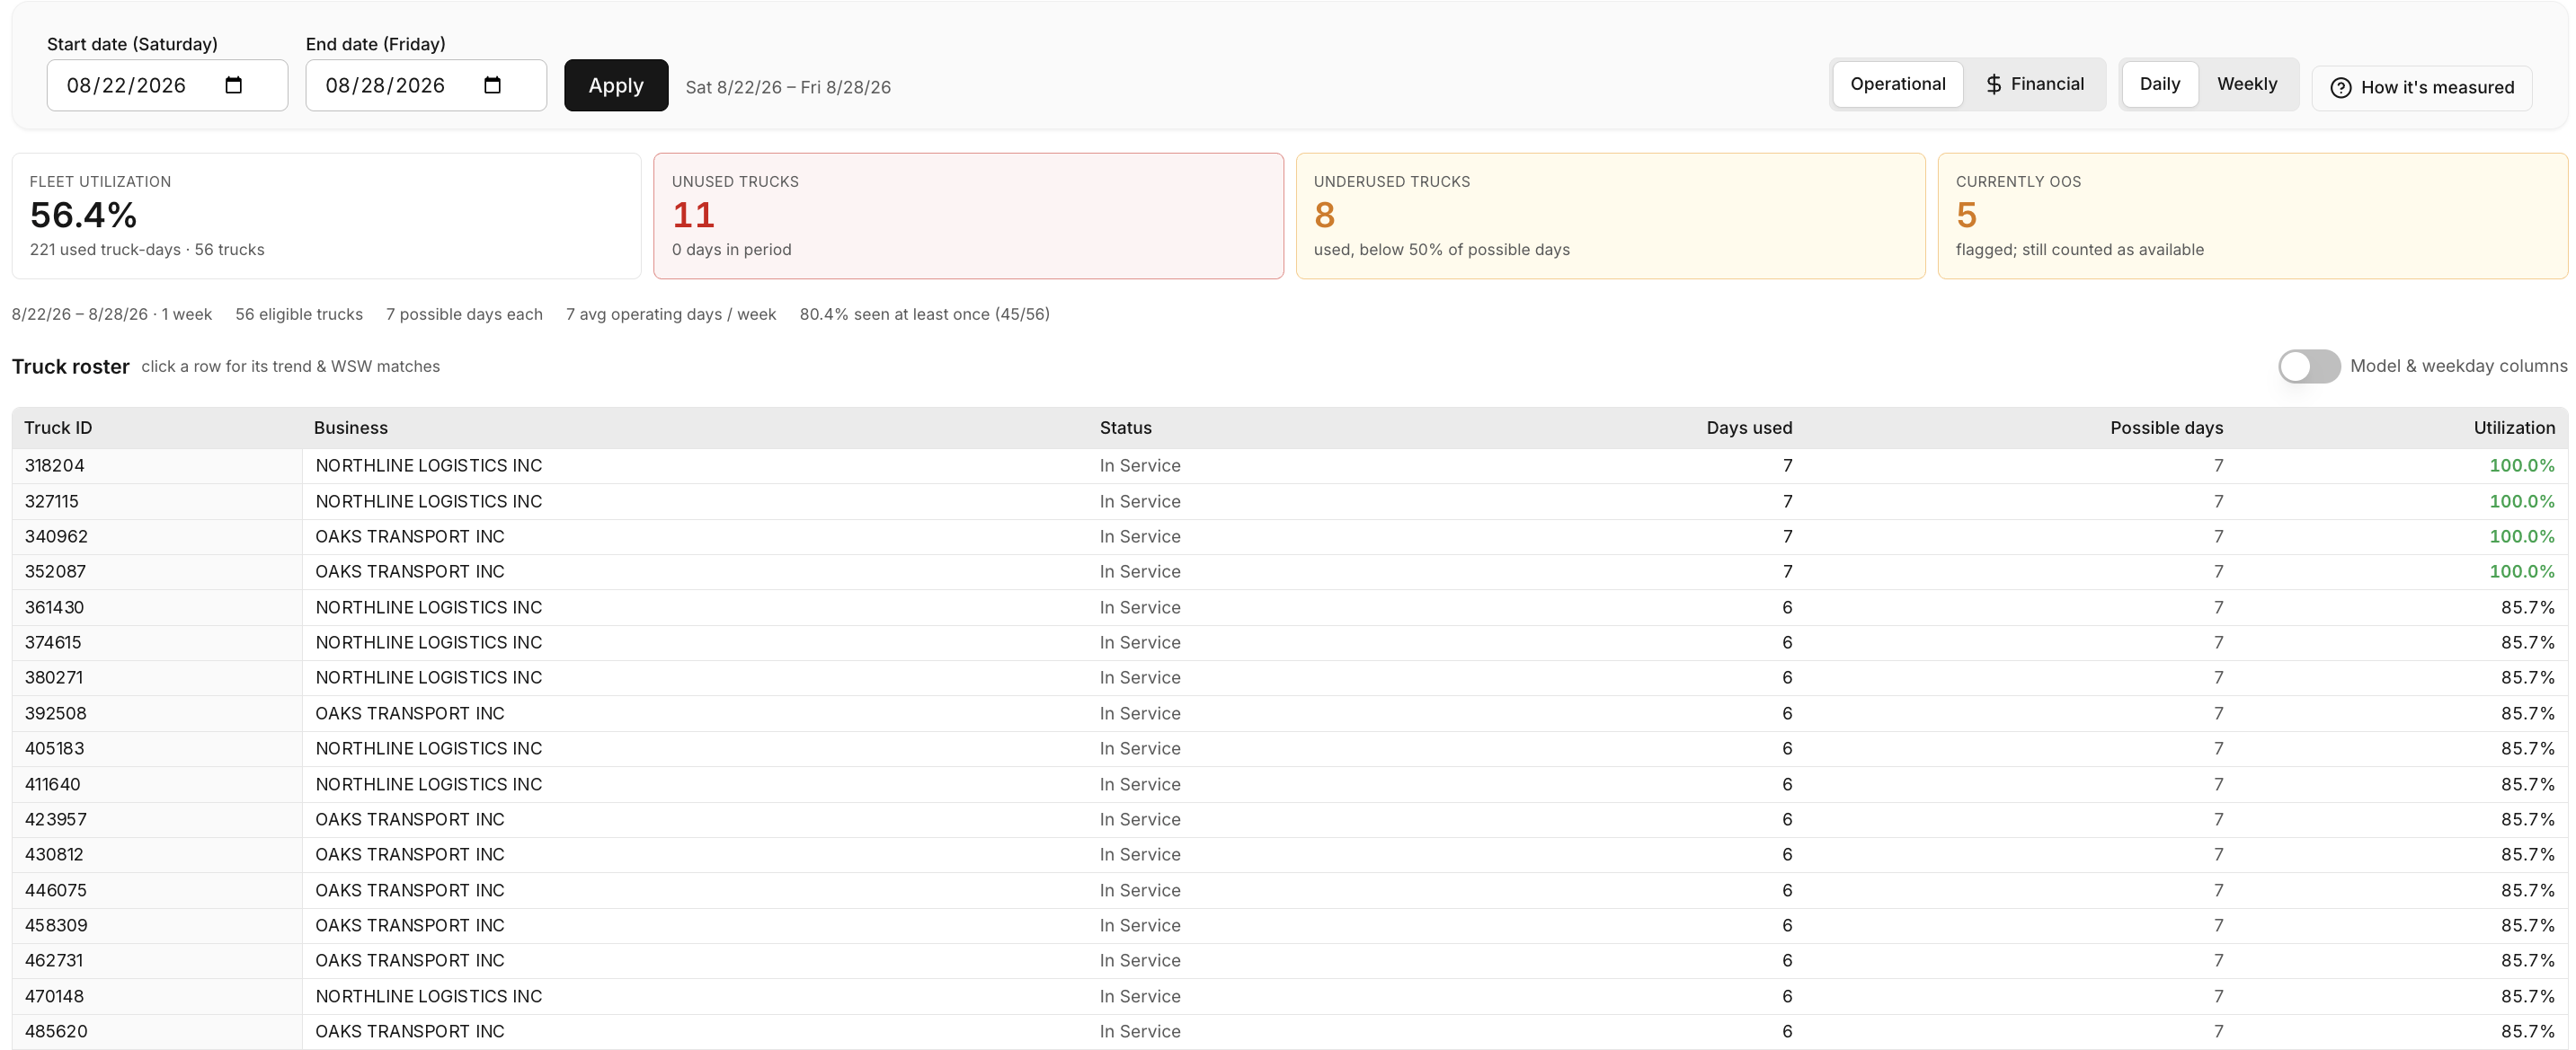The width and height of the screenshot is (2576, 1050).
Task: Open the end date calendar picker icon
Action: click(x=492, y=85)
